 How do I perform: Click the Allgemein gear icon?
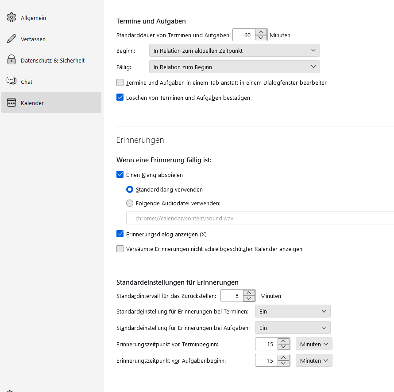pyautogui.click(x=12, y=18)
